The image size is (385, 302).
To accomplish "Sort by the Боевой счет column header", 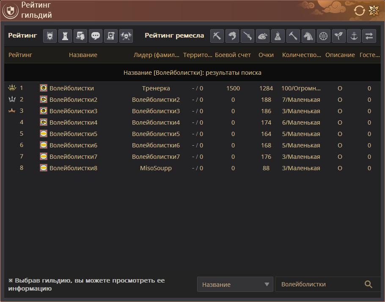I will click(x=233, y=55).
